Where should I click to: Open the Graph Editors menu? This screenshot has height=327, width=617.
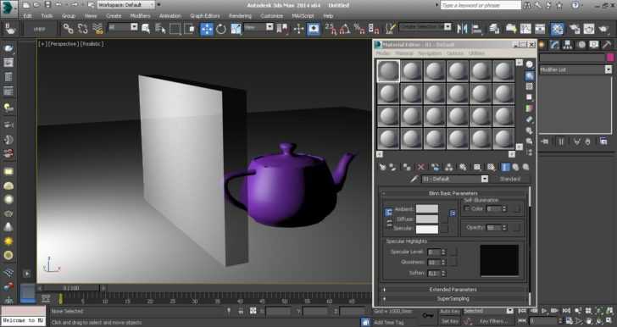coord(204,16)
